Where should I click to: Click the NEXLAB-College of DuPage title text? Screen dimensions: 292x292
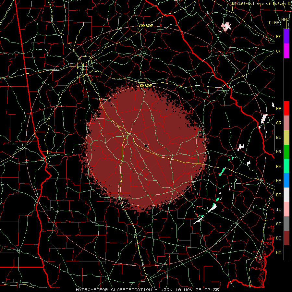pos(259,4)
